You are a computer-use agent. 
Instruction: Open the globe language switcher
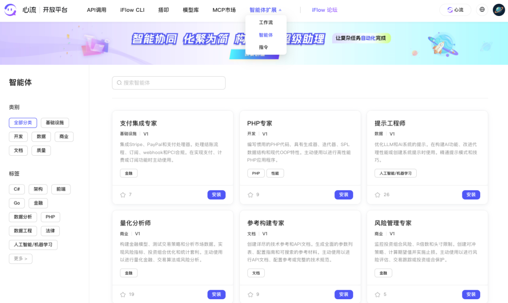coord(482,10)
